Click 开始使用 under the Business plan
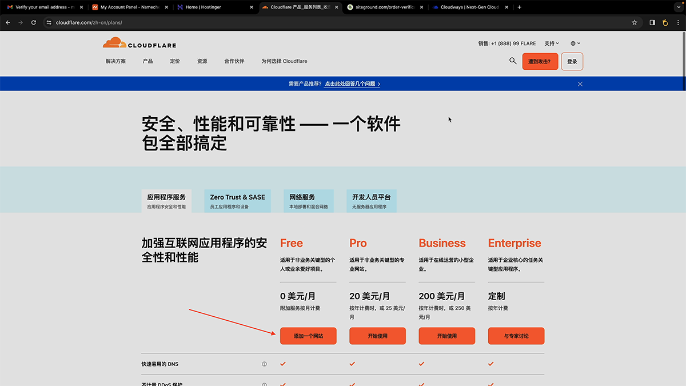This screenshot has width=686, height=386. 447,336
